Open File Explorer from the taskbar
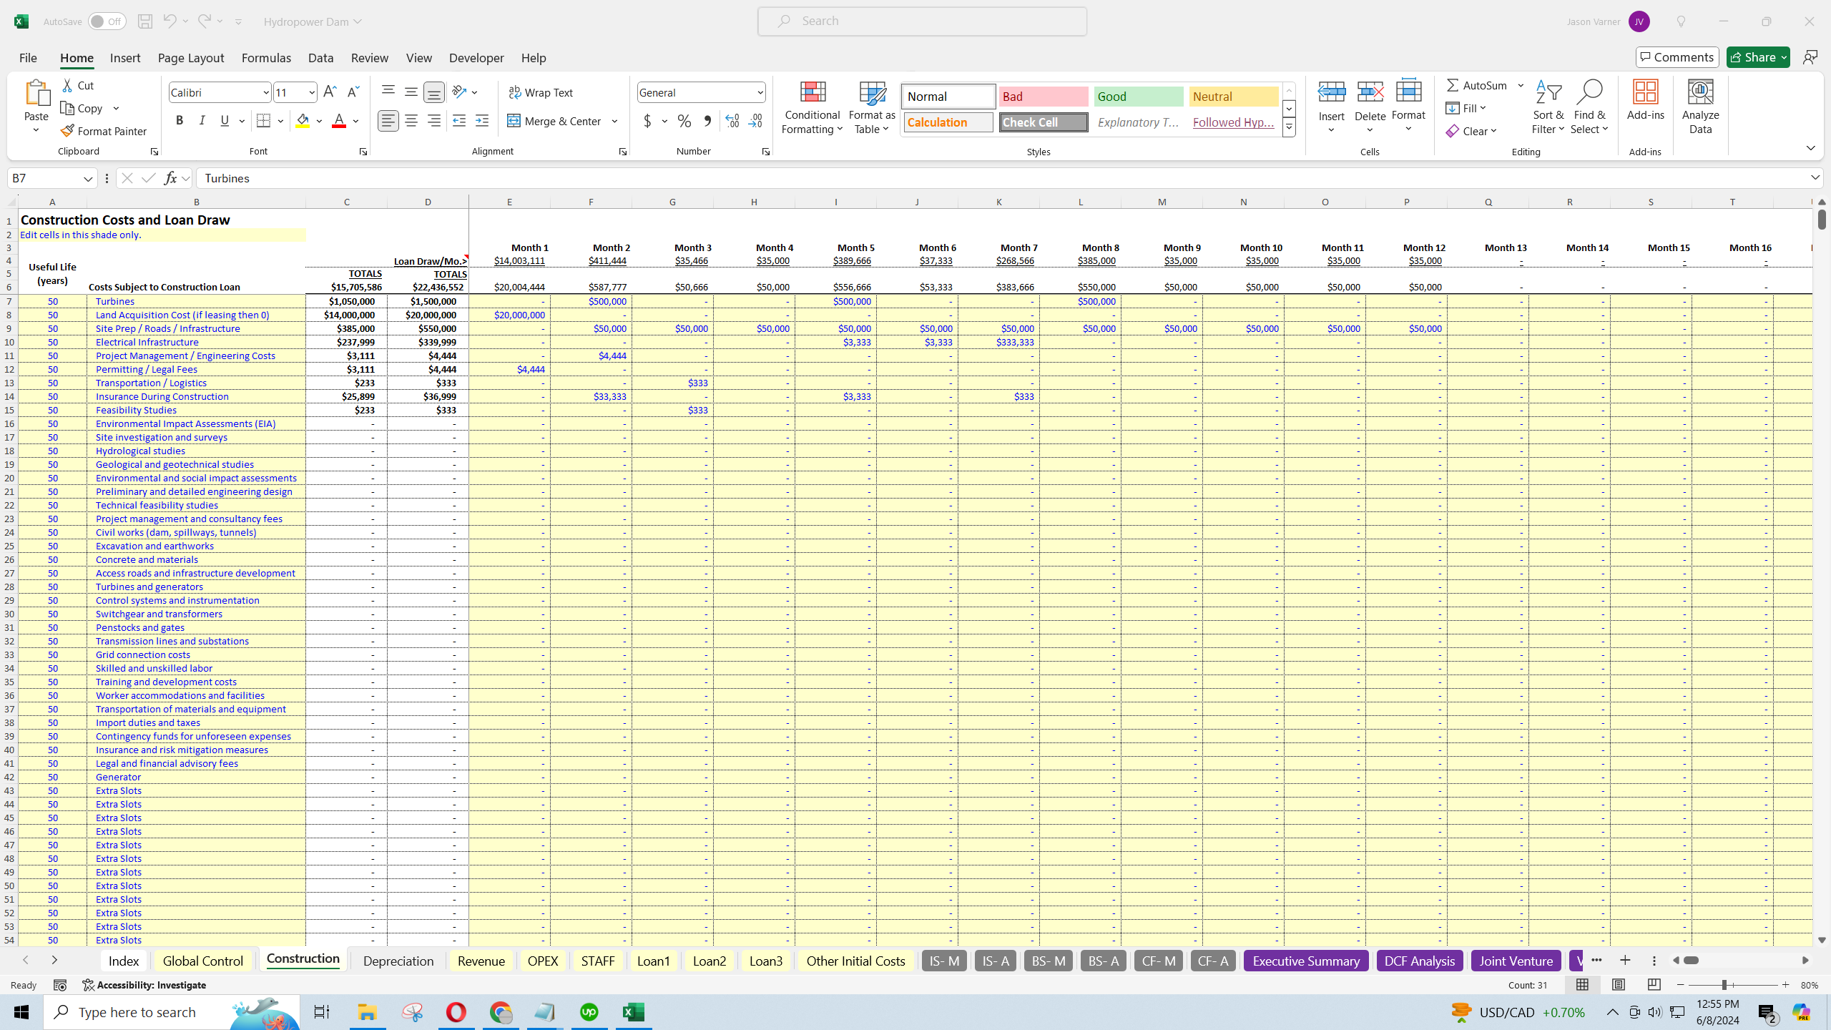1831x1030 pixels. pos(367,1012)
